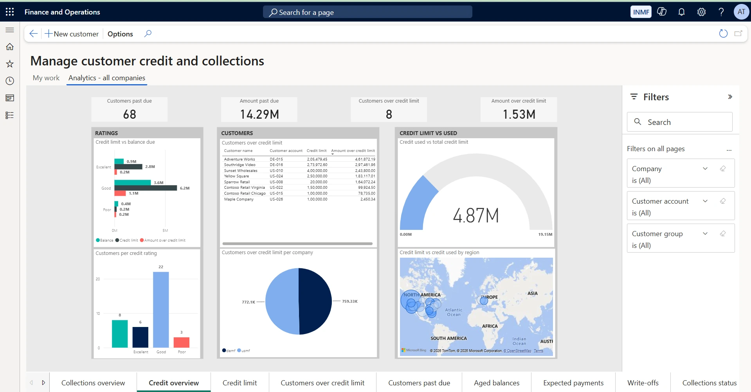Open Modules list icon in sidebar
The image size is (751, 392).
pos(10,115)
